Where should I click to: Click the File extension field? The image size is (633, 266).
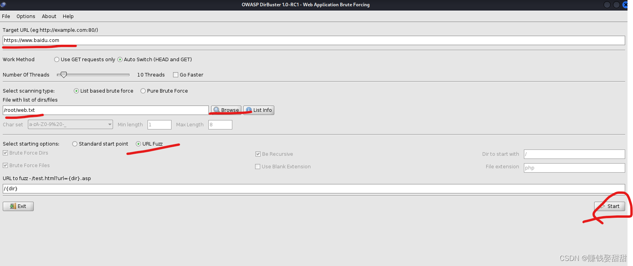[574, 168]
